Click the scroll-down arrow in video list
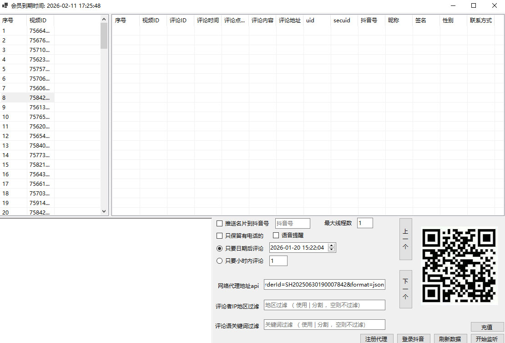Screen dimensions: 505x343 pos(104,211)
